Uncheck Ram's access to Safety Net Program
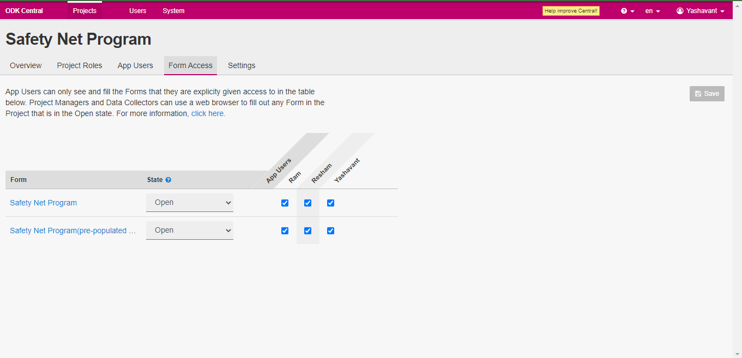The height and width of the screenshot is (358, 742). coord(285,203)
